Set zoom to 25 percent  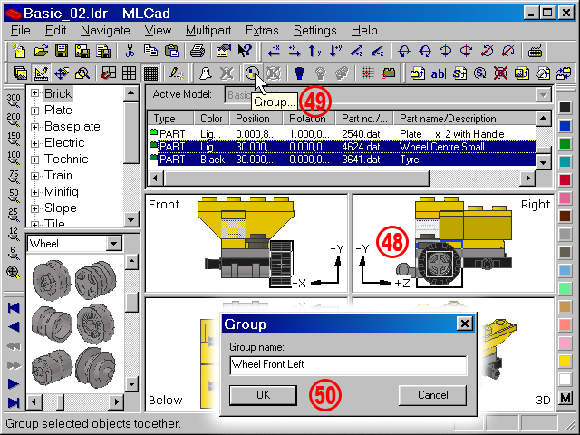coord(14,215)
